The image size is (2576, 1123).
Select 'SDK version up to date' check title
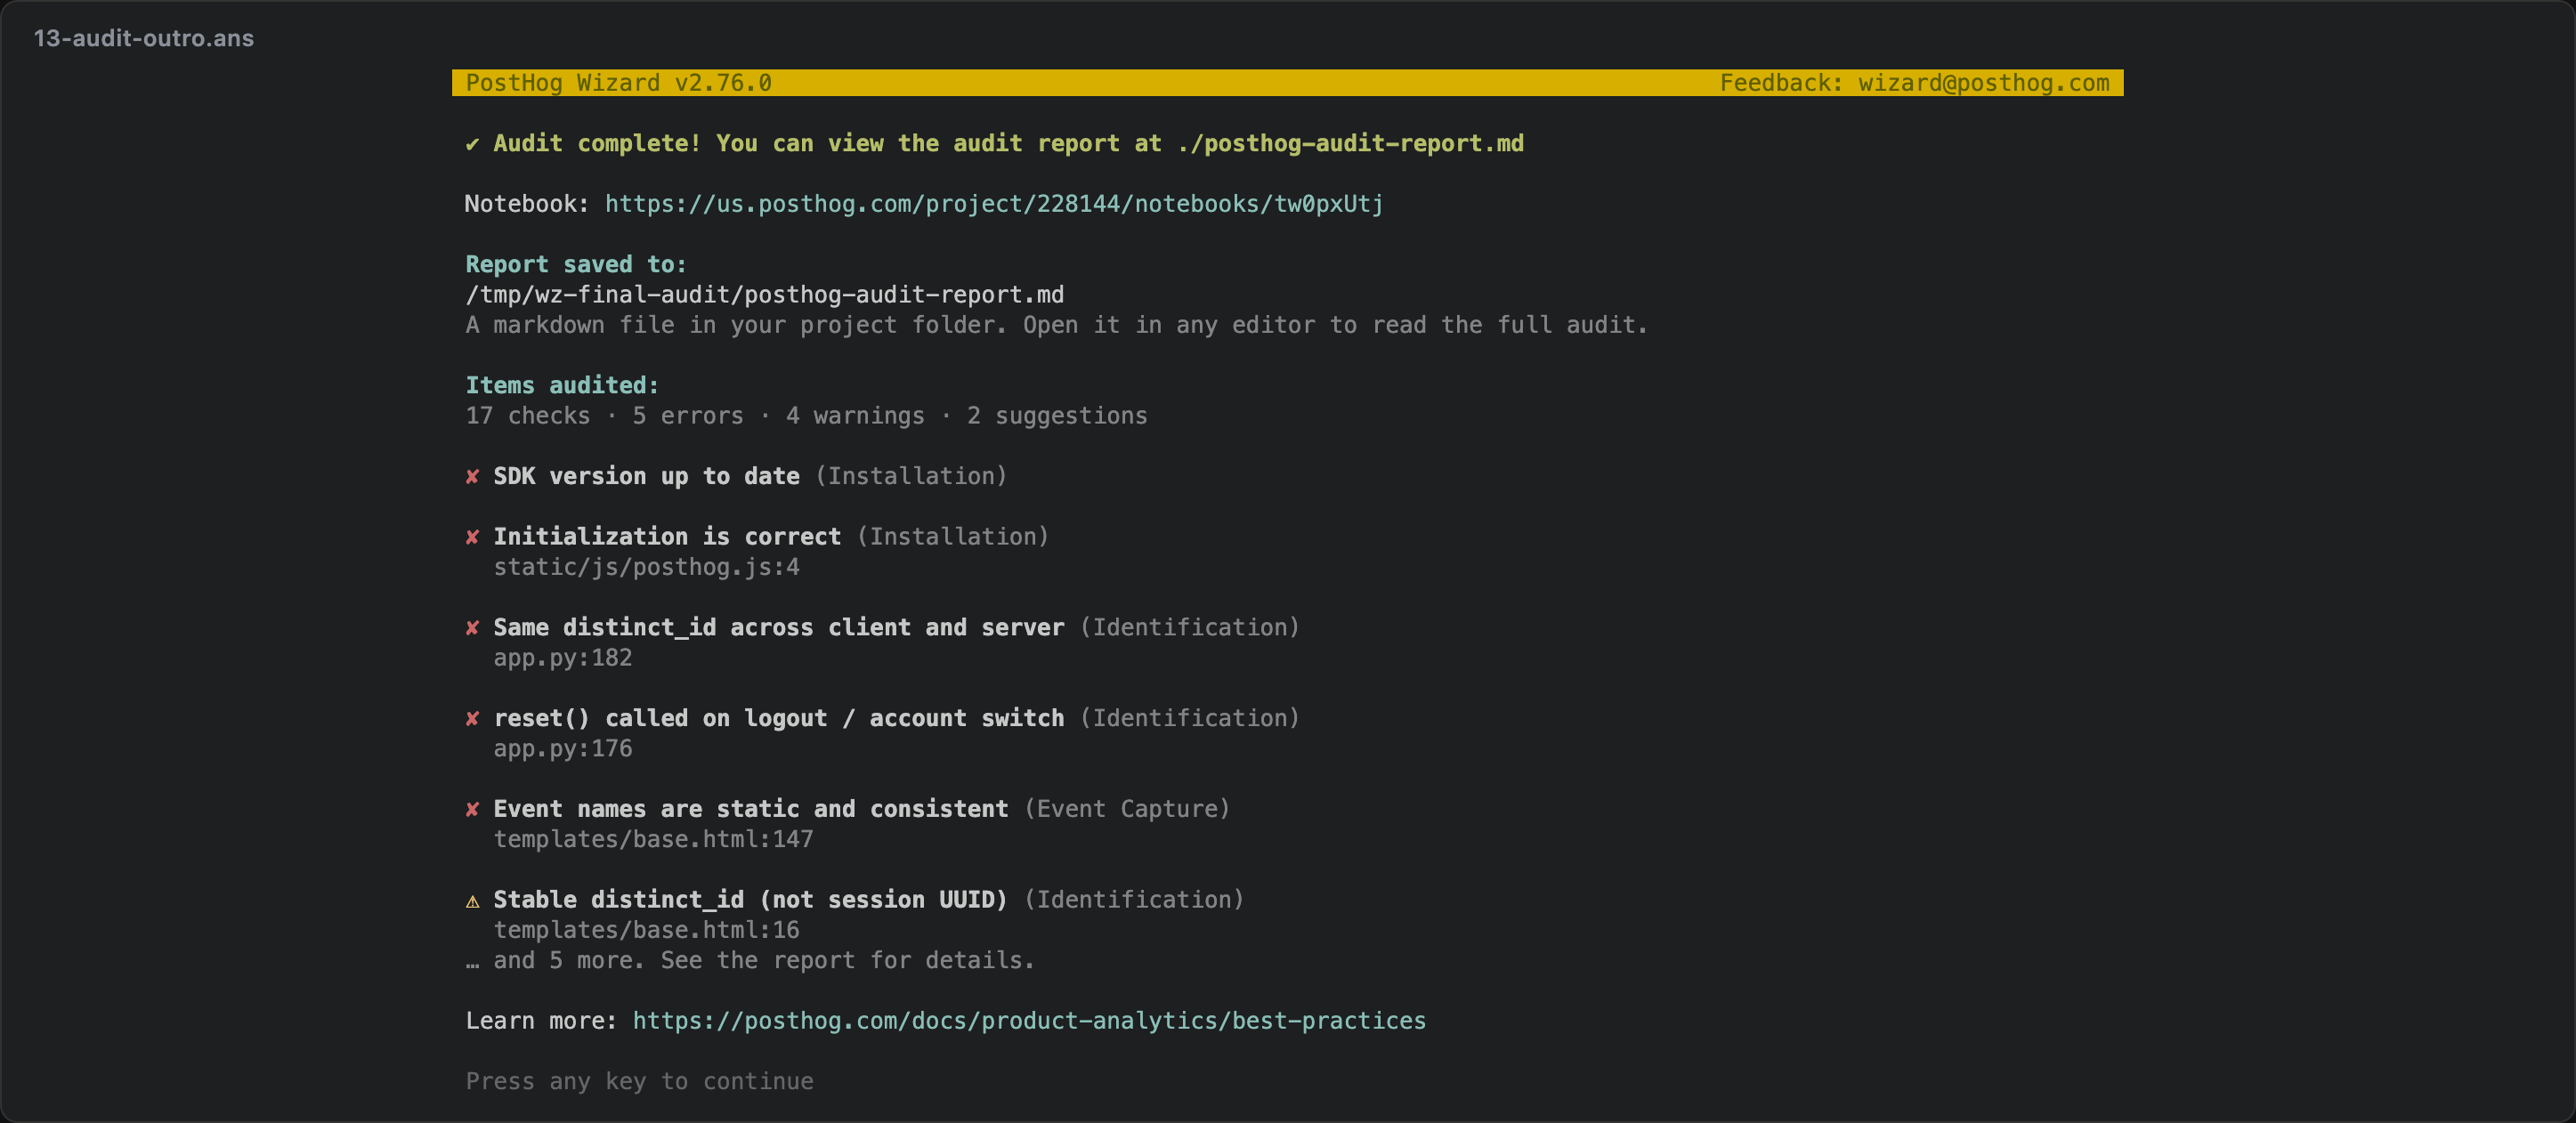pos(646,477)
